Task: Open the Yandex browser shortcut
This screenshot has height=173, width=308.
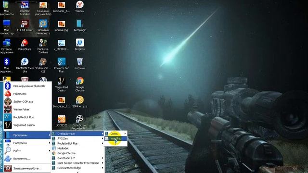Action: click(x=80, y=7)
